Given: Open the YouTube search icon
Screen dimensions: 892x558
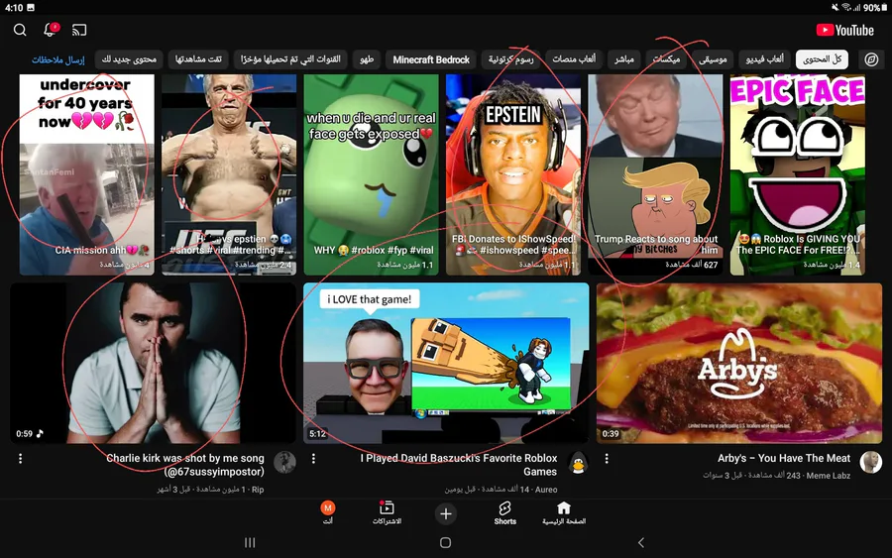Looking at the screenshot, I should point(20,30).
